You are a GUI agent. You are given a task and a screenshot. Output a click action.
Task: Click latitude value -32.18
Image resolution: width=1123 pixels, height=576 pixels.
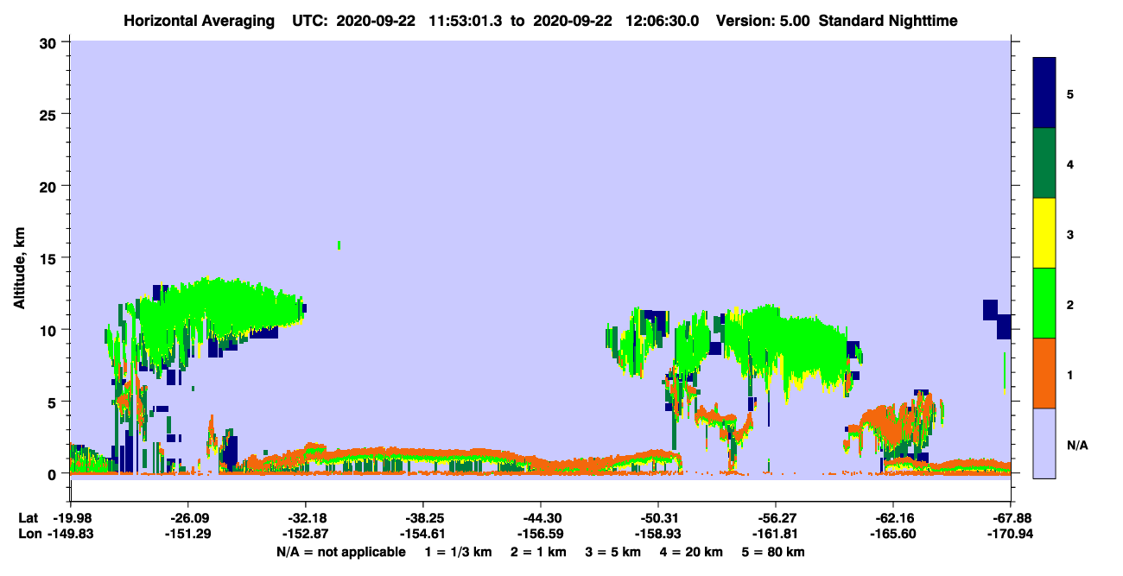(x=306, y=518)
